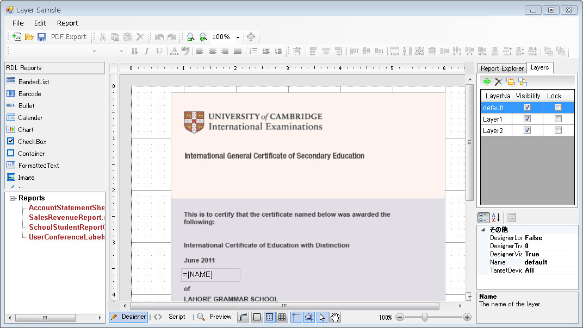Collapse the その他 property category
This screenshot has height=328, width=583.
483,230
